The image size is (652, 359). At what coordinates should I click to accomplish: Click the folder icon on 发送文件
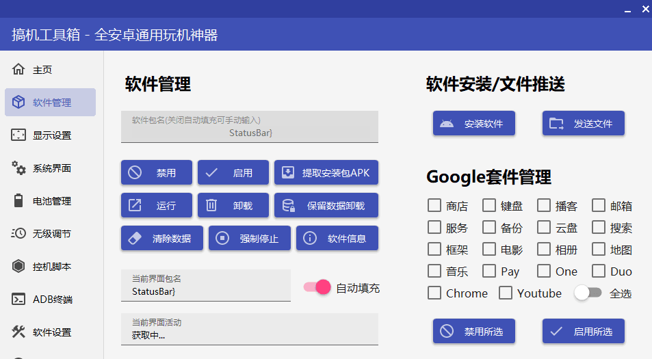pyautogui.click(x=556, y=124)
